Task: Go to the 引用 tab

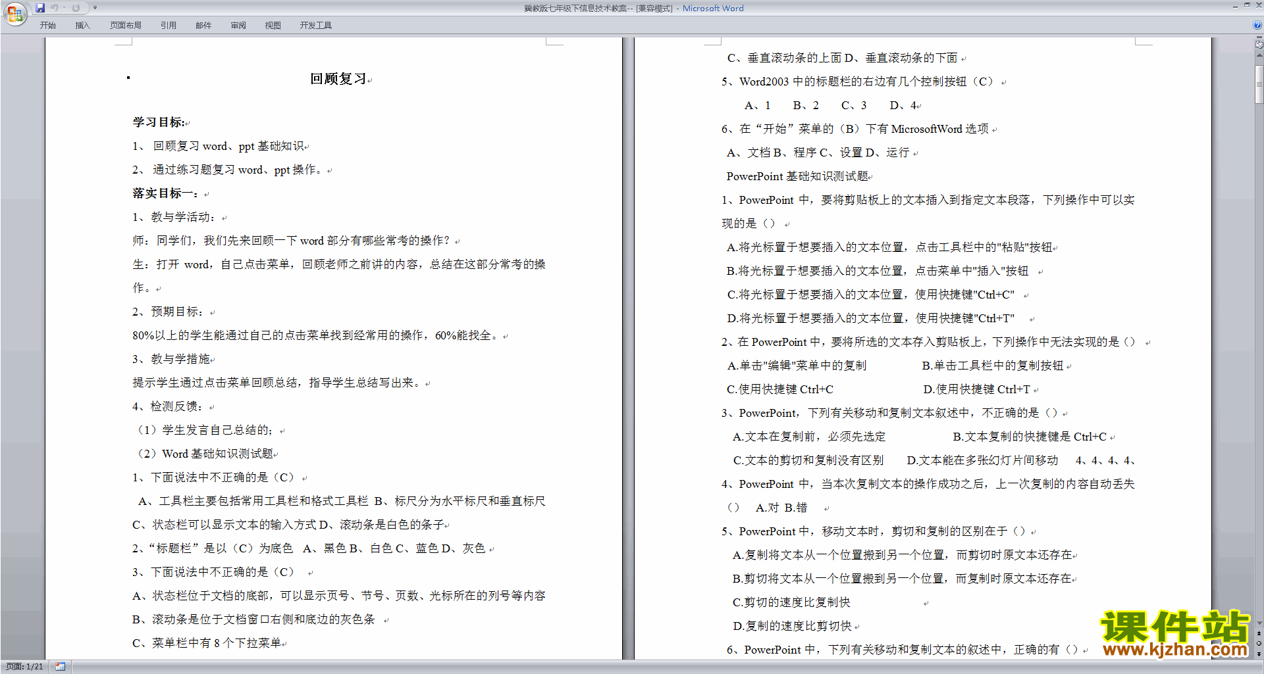Action: point(169,26)
